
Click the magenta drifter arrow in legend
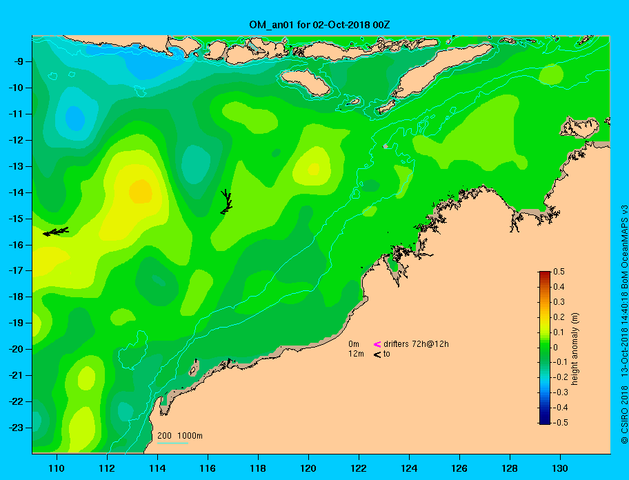click(377, 344)
